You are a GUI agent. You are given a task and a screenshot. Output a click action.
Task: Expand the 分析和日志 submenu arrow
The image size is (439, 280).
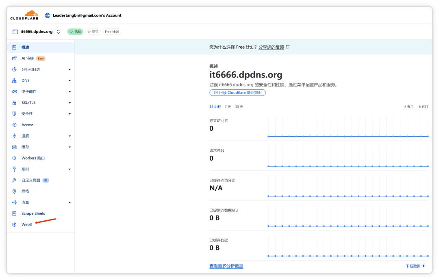[70, 69]
